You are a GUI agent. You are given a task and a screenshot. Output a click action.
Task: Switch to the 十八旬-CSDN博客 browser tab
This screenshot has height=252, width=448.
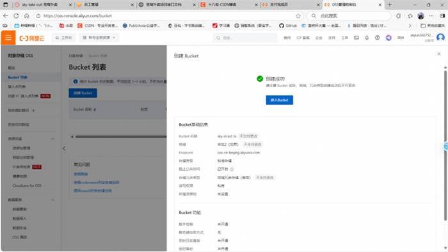point(229,4)
